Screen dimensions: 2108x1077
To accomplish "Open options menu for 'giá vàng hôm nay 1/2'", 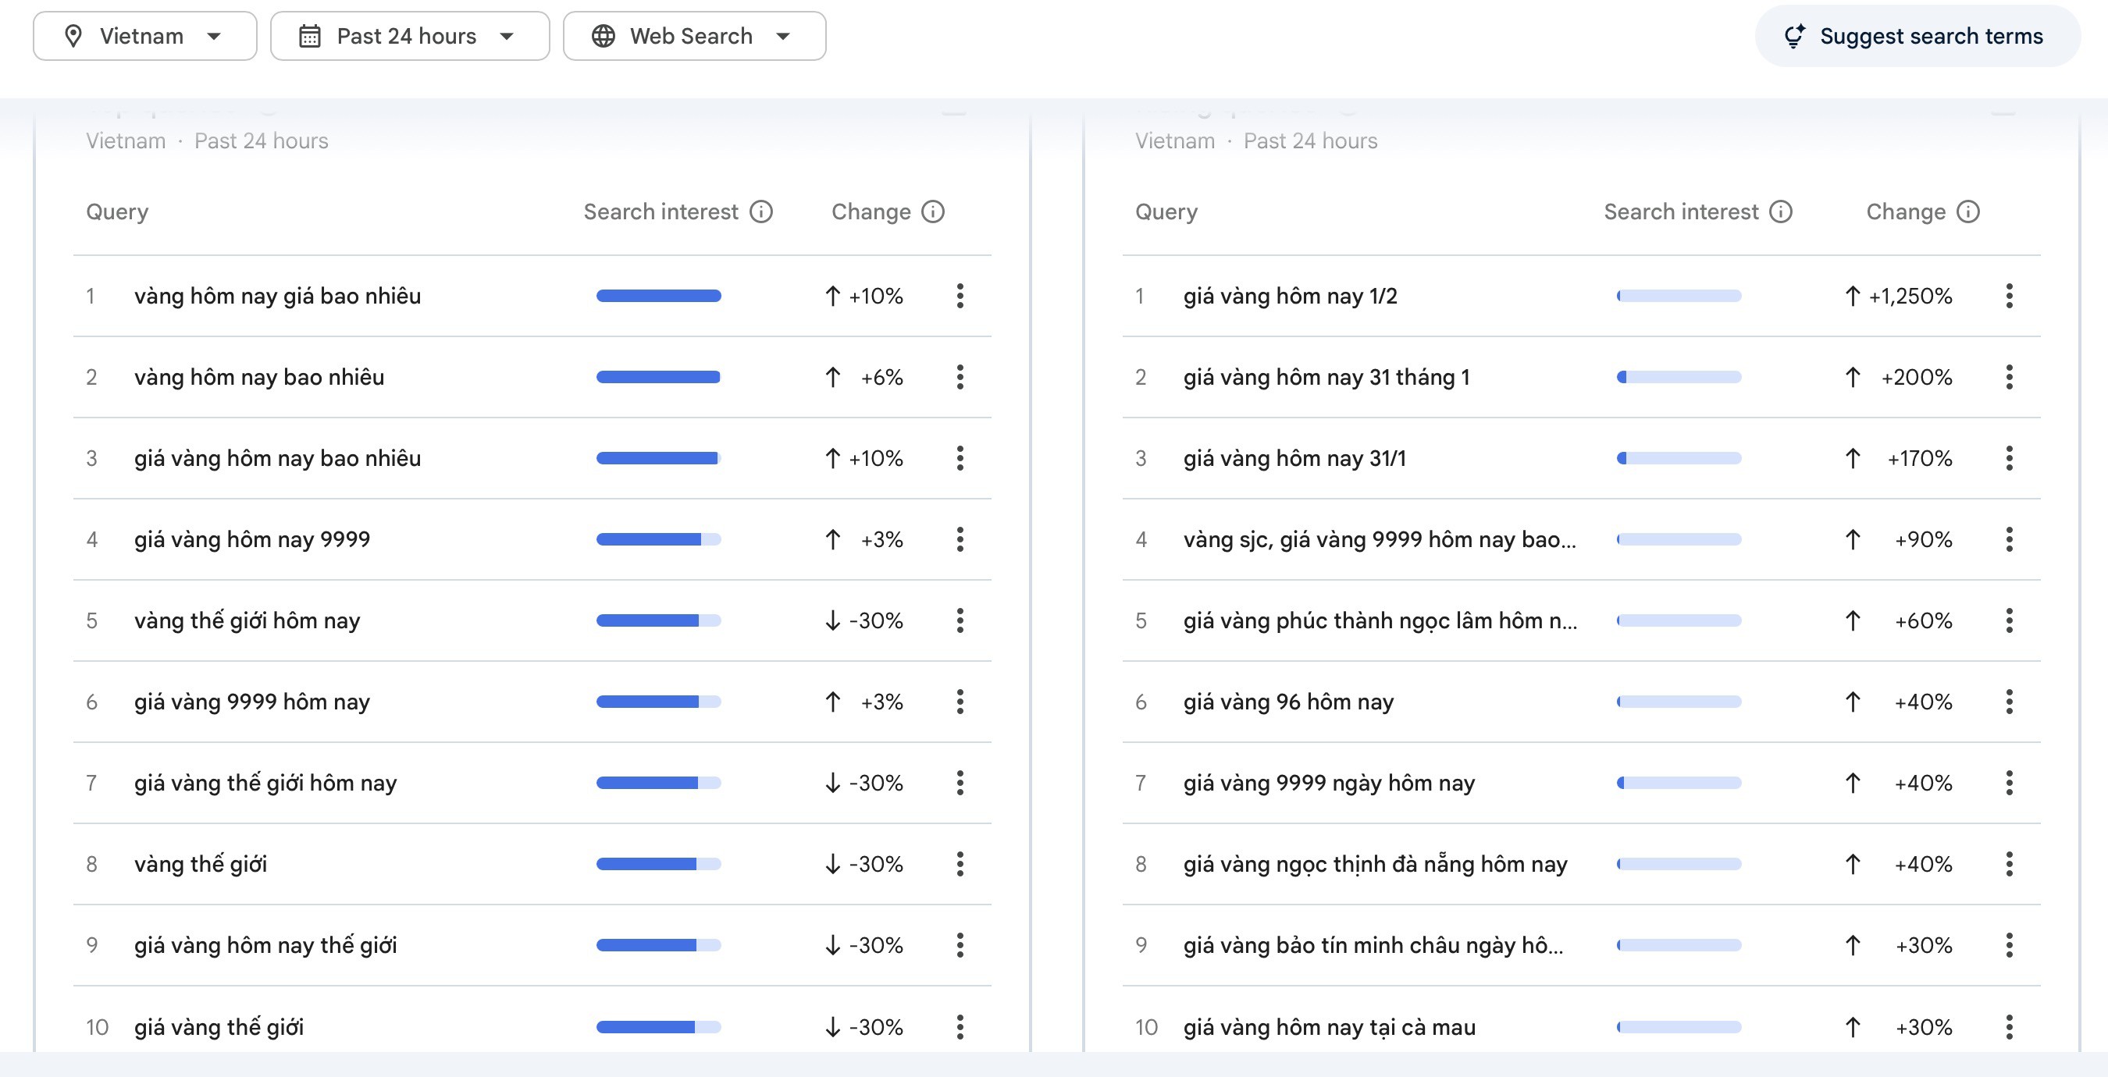I will click(x=2009, y=296).
